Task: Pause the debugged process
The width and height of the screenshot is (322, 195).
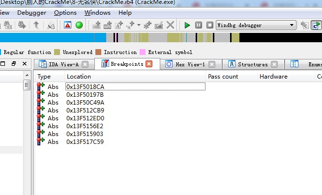Action: 199,25
